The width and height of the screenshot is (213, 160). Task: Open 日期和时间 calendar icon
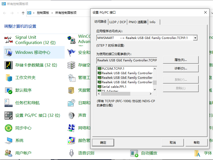pos(71,103)
